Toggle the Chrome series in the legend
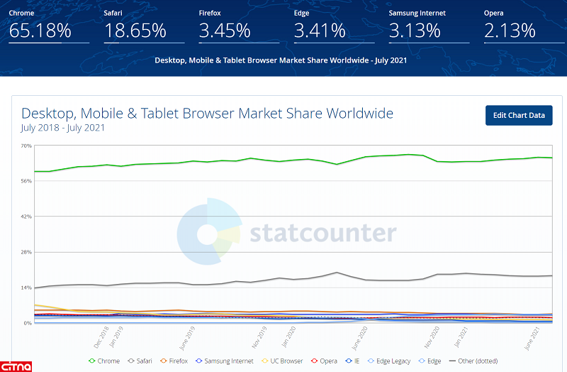The height and width of the screenshot is (372, 567). [x=103, y=361]
